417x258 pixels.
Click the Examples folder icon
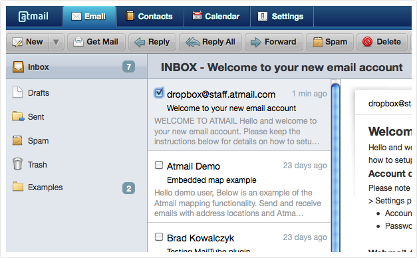point(18,186)
